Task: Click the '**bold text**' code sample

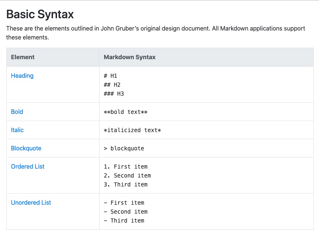Action: 126,112
